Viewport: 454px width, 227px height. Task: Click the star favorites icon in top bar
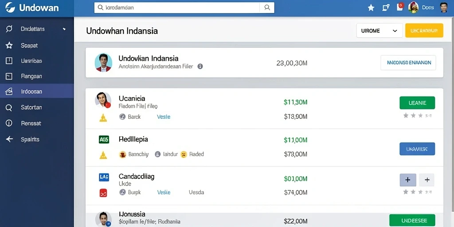click(371, 8)
